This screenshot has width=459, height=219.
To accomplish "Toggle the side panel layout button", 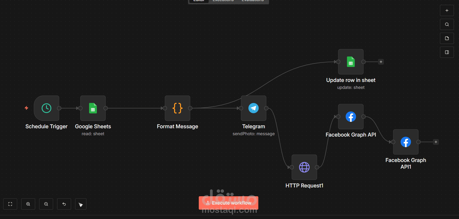I will pos(447,52).
